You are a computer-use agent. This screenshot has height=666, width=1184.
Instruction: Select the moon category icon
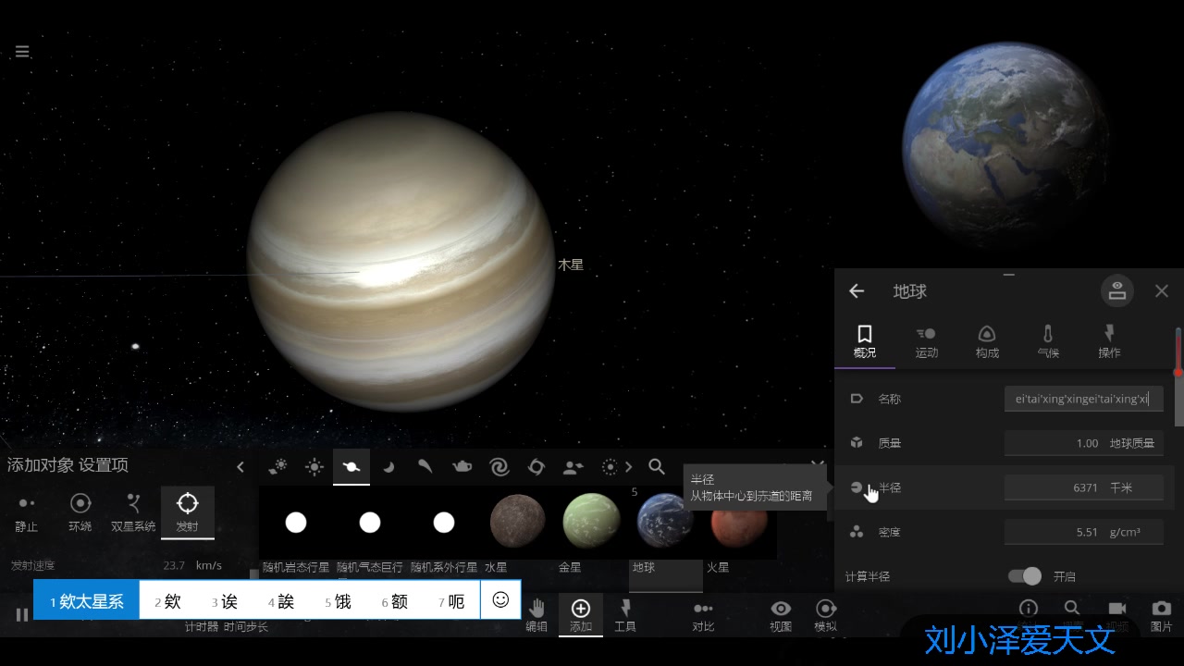point(388,467)
